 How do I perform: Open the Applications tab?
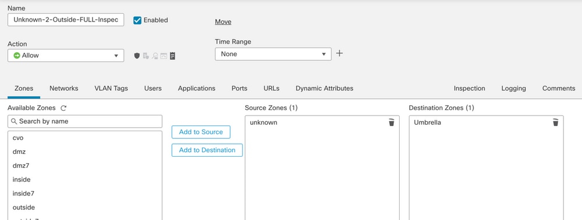pyautogui.click(x=197, y=88)
